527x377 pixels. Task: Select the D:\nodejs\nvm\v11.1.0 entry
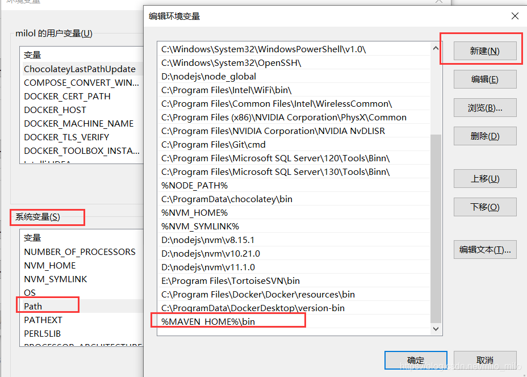click(294, 267)
